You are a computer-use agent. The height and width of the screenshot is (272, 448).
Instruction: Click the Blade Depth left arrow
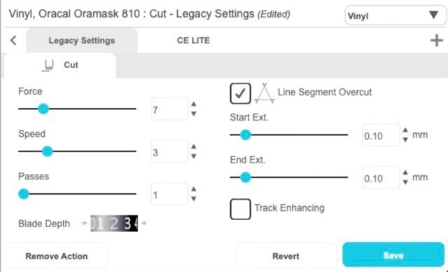coord(84,223)
